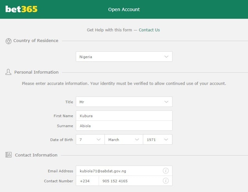
Task: Open the birth year dropdown showing 1971
Action: 157,139
